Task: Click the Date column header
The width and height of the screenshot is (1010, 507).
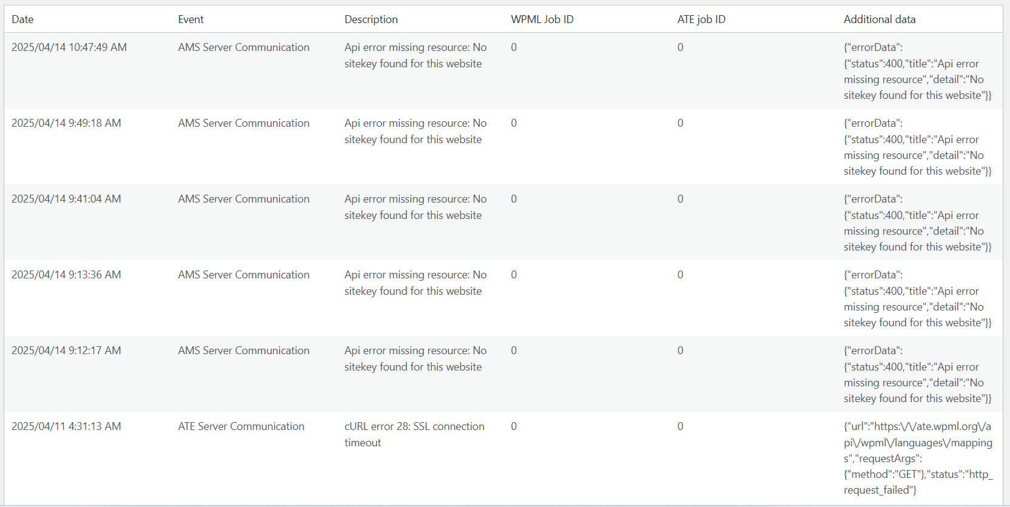Action: coord(22,19)
